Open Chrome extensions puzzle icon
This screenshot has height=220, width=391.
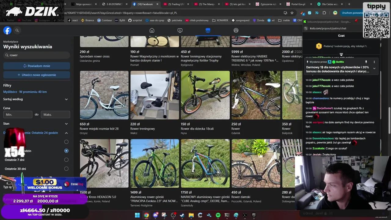pos(324,13)
